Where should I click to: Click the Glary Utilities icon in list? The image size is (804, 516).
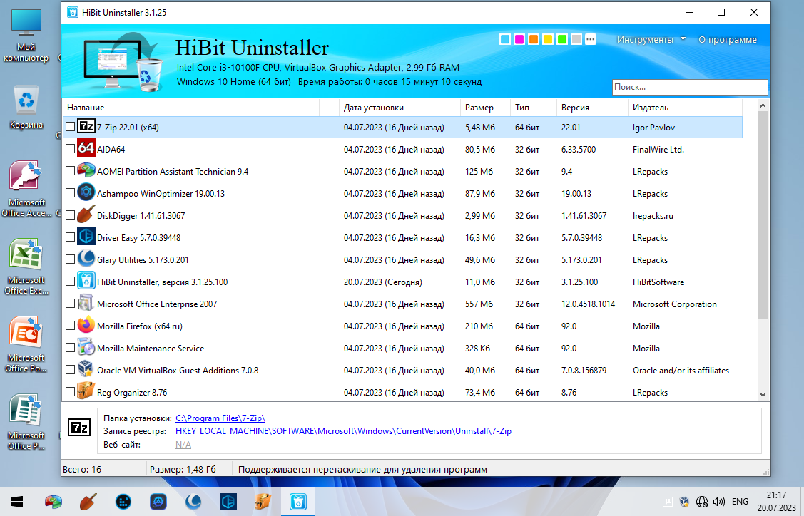86,259
